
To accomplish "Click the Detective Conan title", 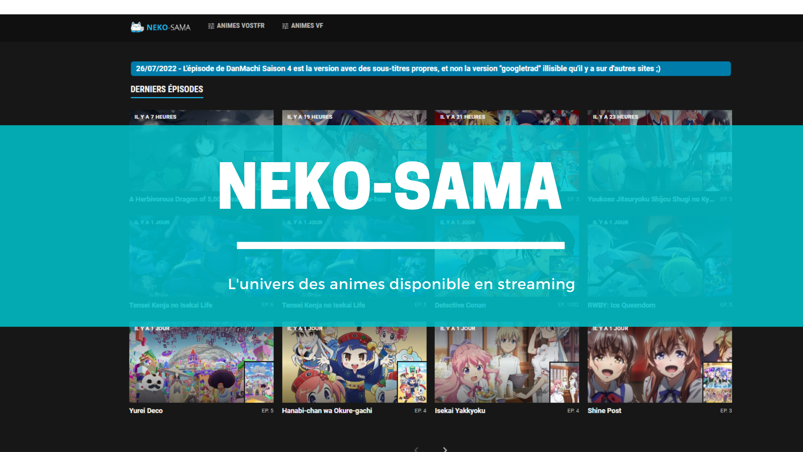I will [x=460, y=305].
